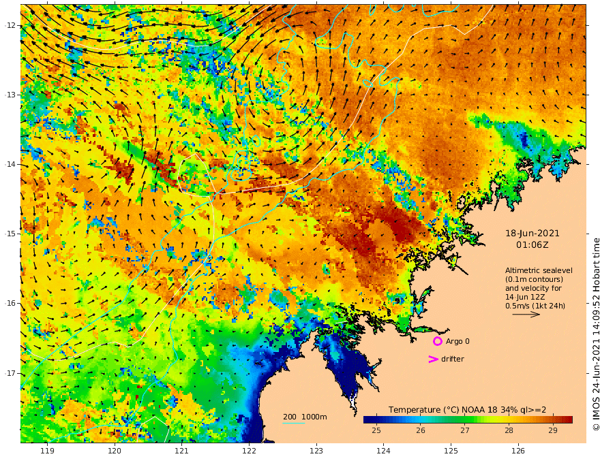
Task: Click latitude axis label -12
Action: click(x=10, y=25)
